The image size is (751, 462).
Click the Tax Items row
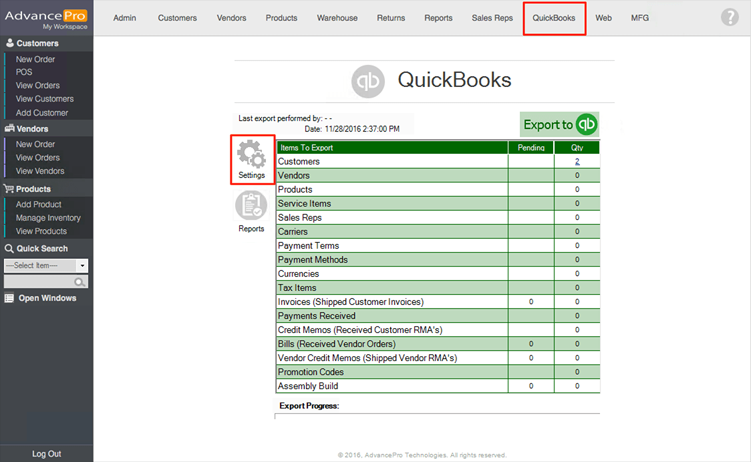click(438, 287)
